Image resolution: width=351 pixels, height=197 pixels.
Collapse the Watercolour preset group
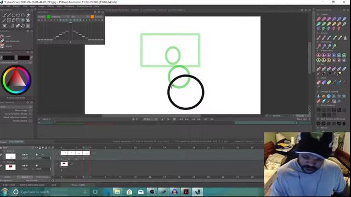(x=318, y=51)
